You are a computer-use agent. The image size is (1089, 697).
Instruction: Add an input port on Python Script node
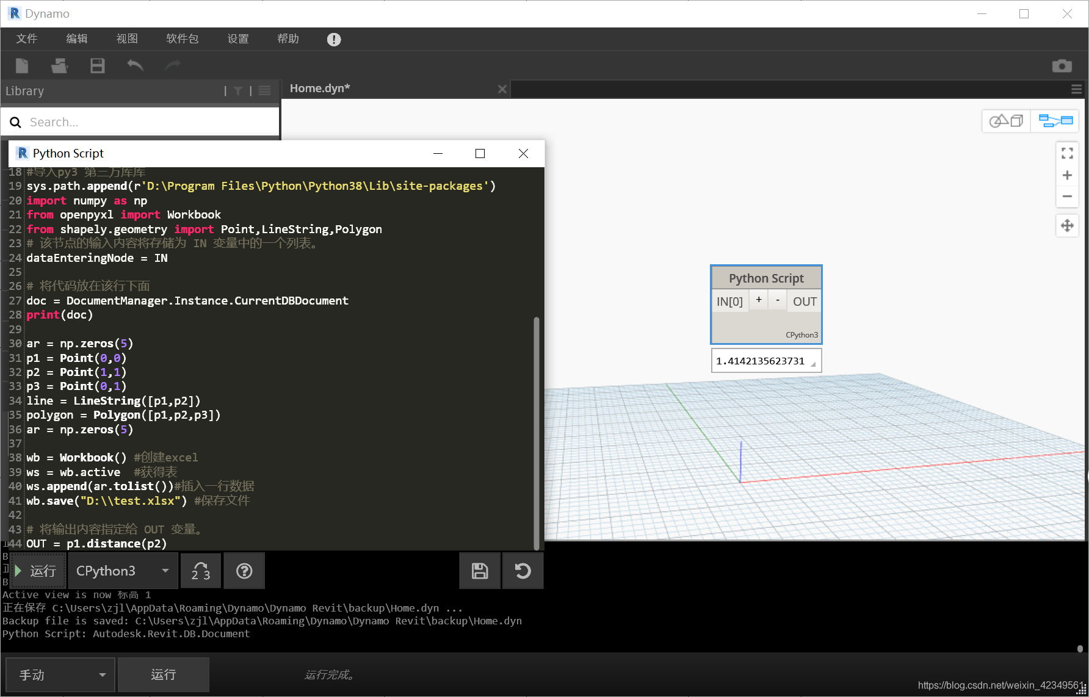pyautogui.click(x=758, y=300)
